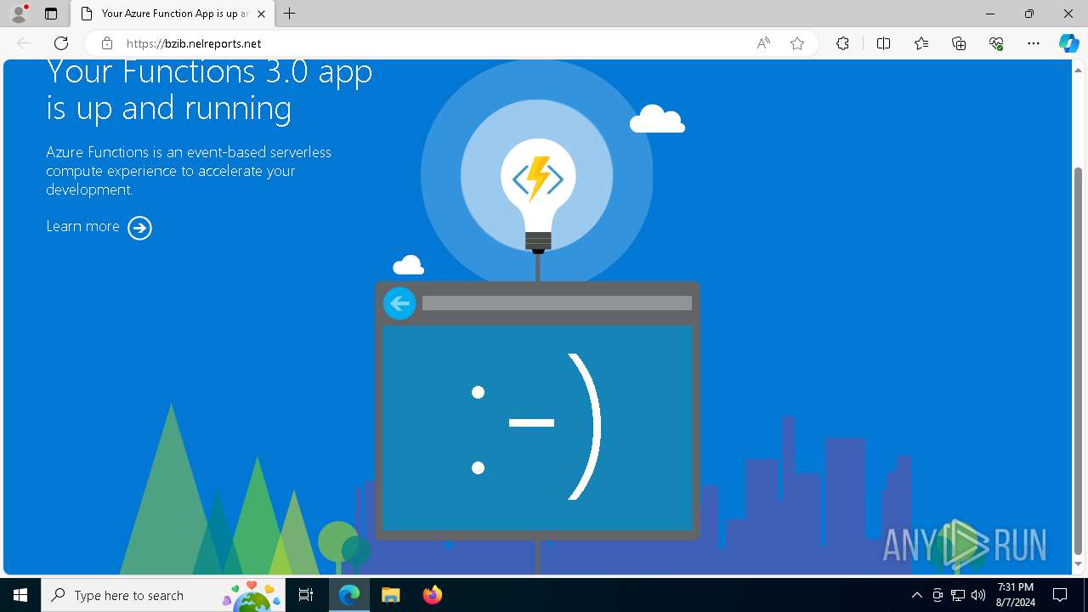The image size is (1088, 612).
Task: Click the scrollbar down arrow
Action: (1079, 564)
